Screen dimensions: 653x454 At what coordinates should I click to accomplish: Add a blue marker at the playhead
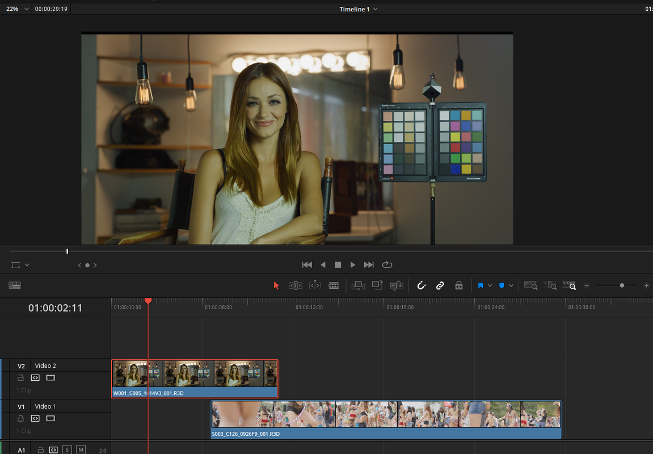point(502,285)
